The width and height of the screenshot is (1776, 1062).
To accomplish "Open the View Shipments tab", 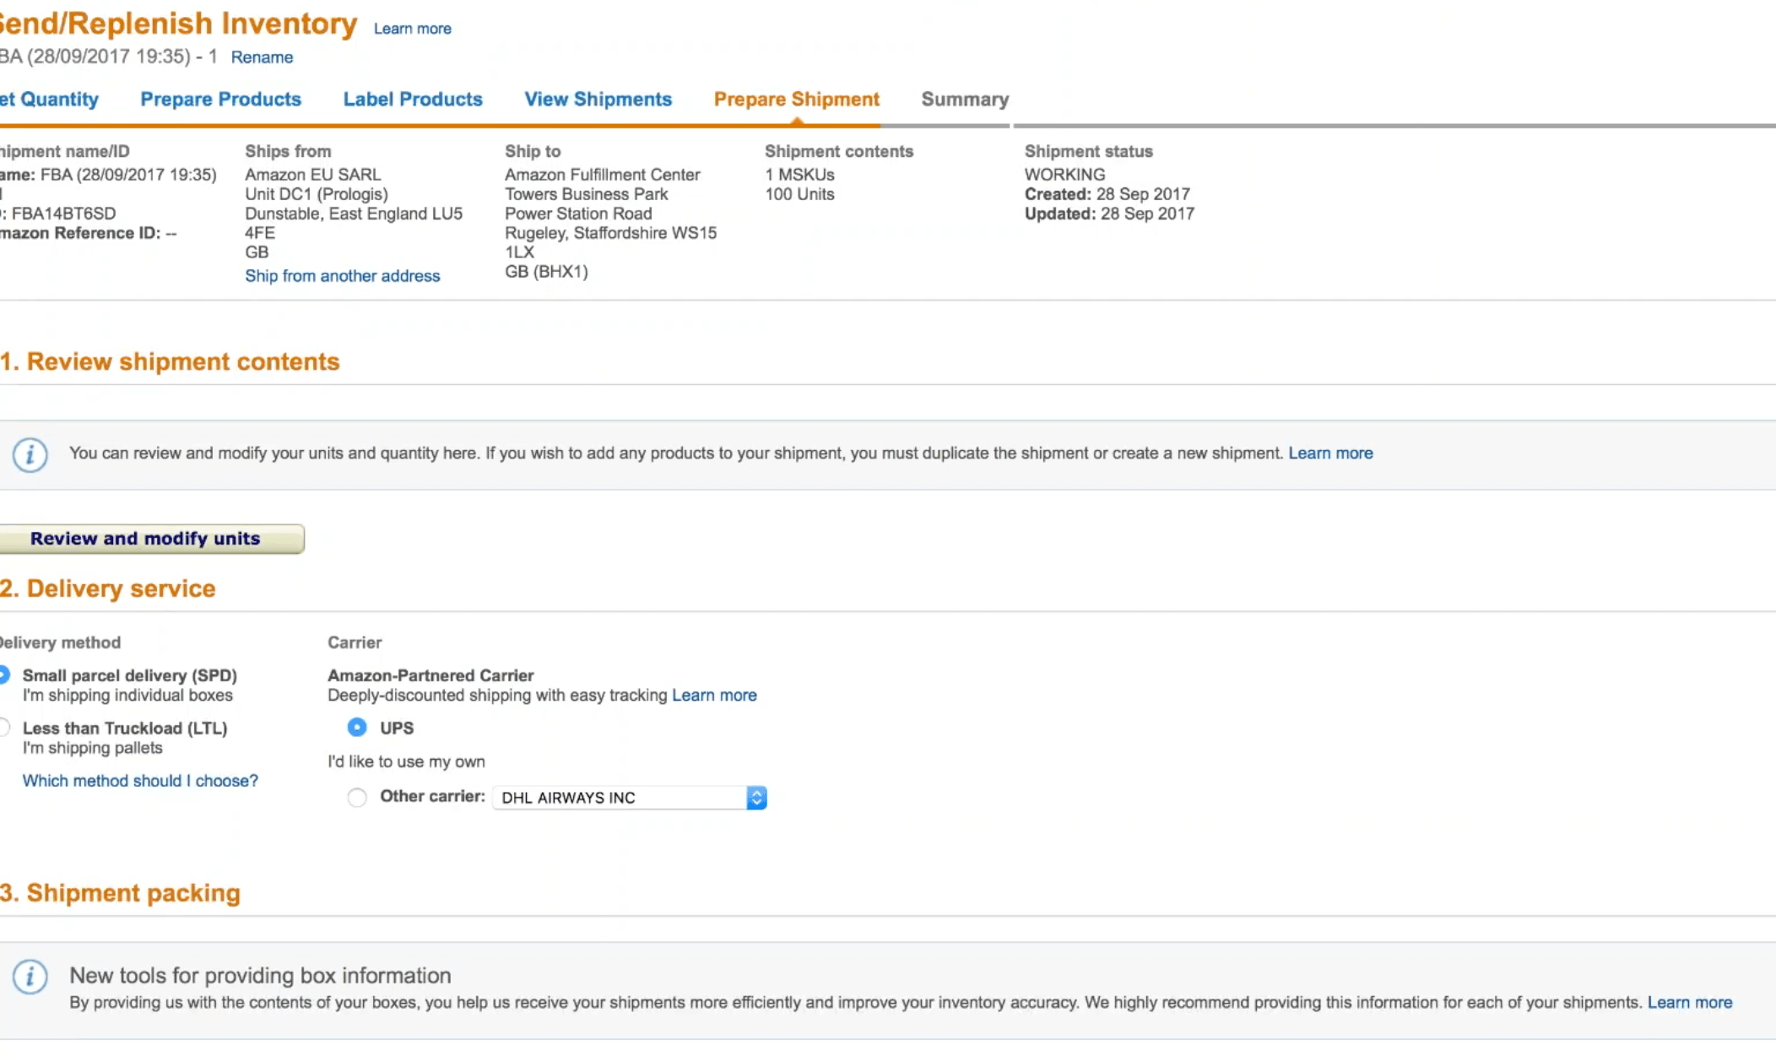I will click(x=598, y=99).
